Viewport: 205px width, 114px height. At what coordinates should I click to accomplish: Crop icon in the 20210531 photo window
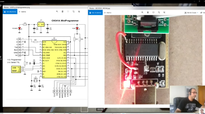pyautogui.click(x=164, y=12)
